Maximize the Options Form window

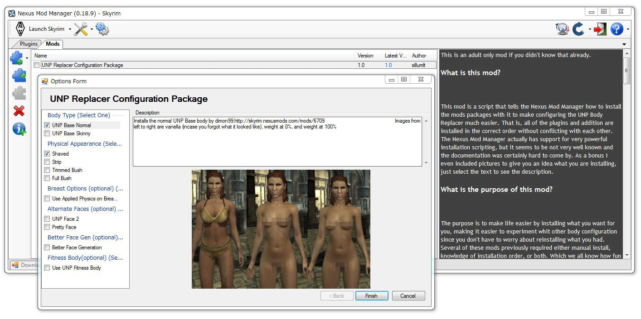404,79
